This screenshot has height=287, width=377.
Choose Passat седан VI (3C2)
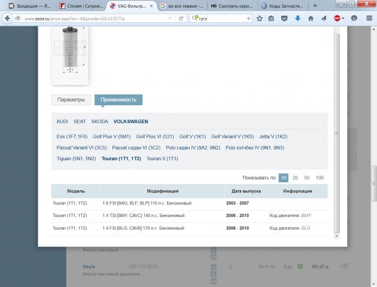(x=136, y=148)
